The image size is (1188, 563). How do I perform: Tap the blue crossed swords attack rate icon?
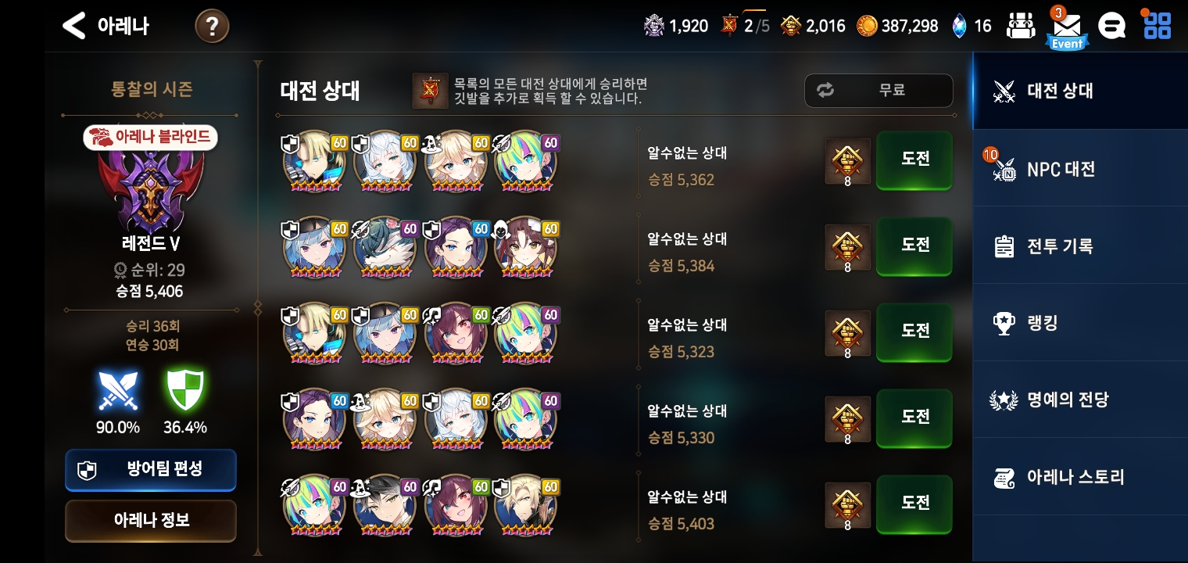click(118, 391)
